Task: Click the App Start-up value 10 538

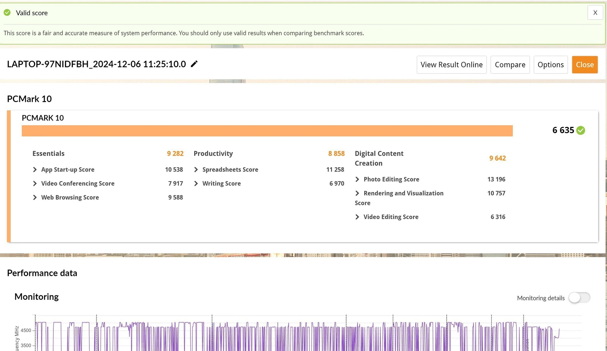Action: point(174,169)
